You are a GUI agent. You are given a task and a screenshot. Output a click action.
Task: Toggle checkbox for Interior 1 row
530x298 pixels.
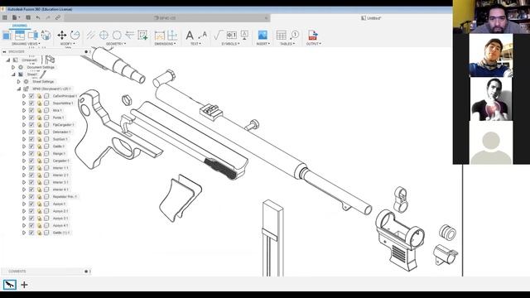pyautogui.click(x=31, y=168)
